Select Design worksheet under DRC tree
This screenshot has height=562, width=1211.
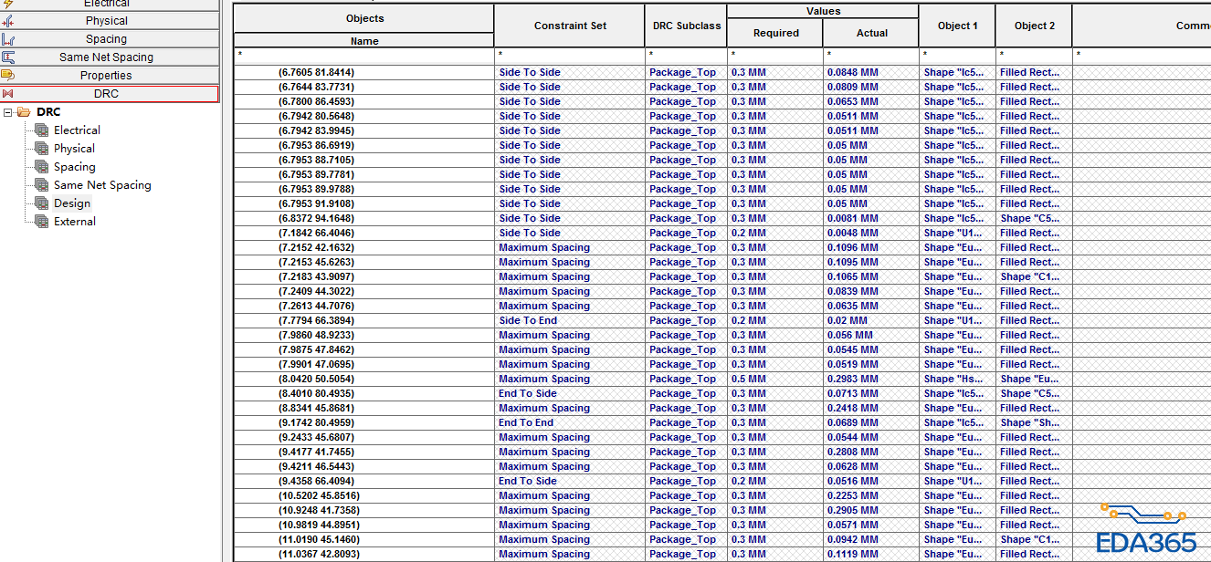pyautogui.click(x=72, y=203)
